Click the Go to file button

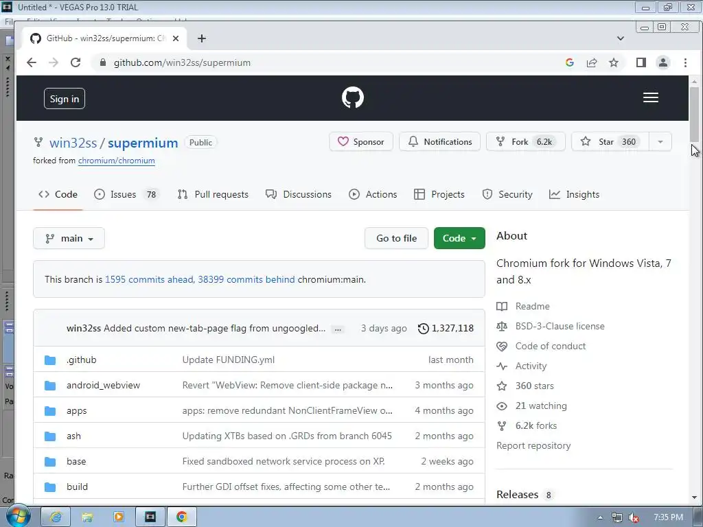(x=396, y=238)
